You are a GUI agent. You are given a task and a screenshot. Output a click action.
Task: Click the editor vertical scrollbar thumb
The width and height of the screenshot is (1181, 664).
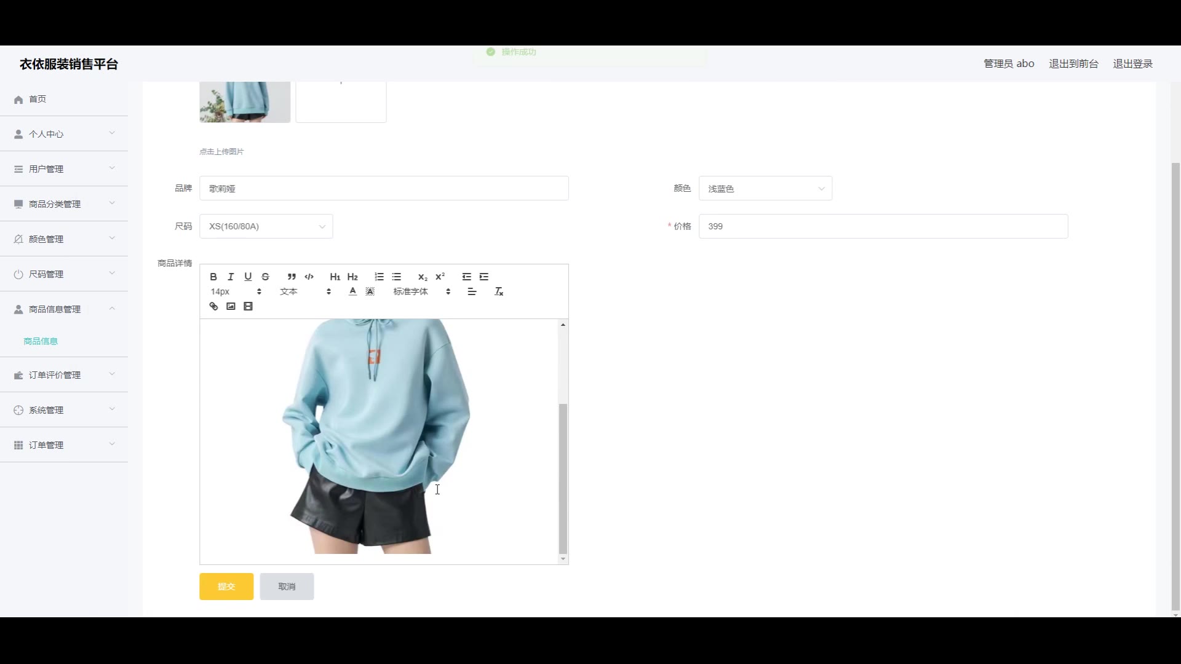563,478
